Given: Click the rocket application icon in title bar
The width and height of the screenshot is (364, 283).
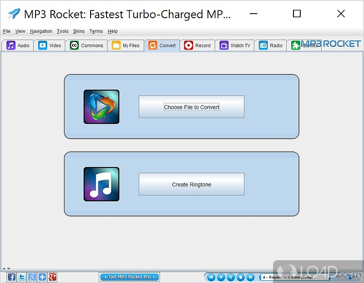Looking at the screenshot, I should (14, 14).
